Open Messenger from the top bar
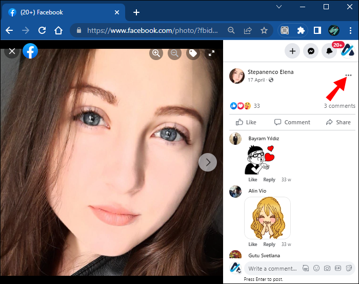359x284 pixels. [x=310, y=51]
